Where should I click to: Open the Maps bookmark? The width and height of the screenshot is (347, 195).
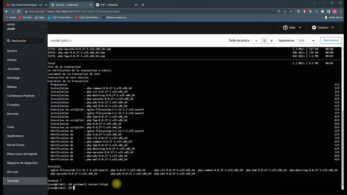[40, 17]
